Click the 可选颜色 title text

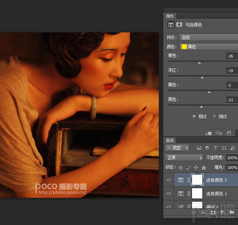pos(194,25)
